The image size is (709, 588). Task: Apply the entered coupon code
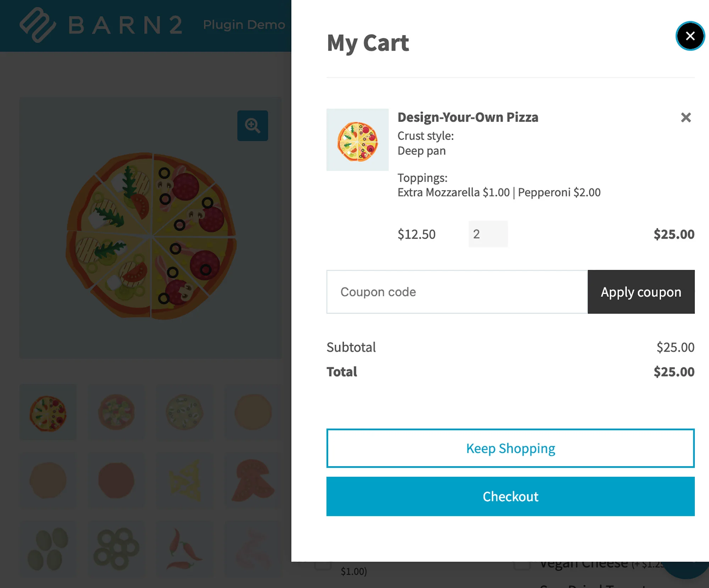coord(641,292)
